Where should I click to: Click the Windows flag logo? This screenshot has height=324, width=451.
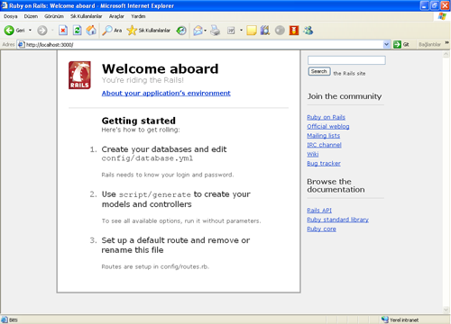coord(442,16)
